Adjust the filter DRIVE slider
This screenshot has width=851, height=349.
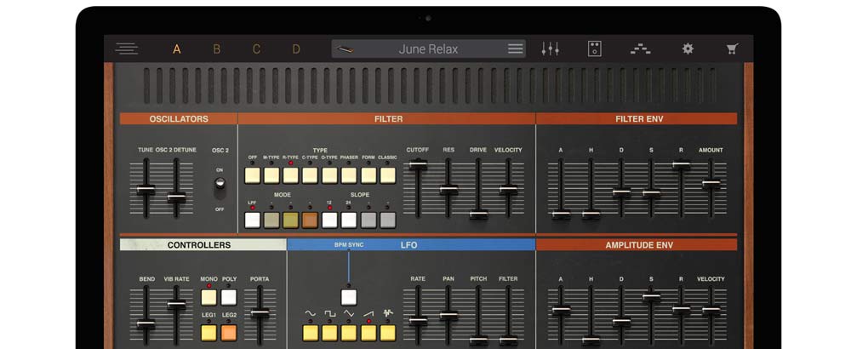tap(478, 215)
